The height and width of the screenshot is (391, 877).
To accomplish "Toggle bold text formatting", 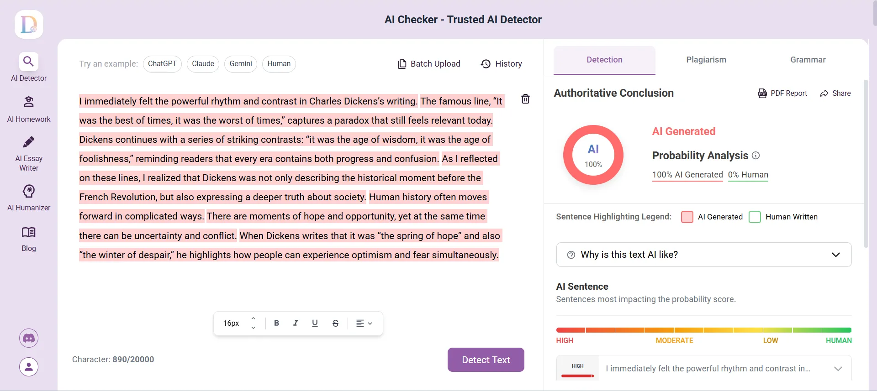I will click(276, 323).
